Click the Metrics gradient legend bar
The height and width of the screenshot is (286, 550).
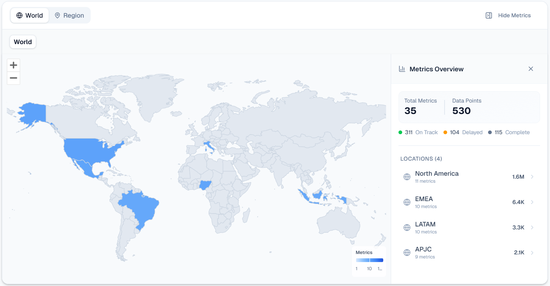369,260
